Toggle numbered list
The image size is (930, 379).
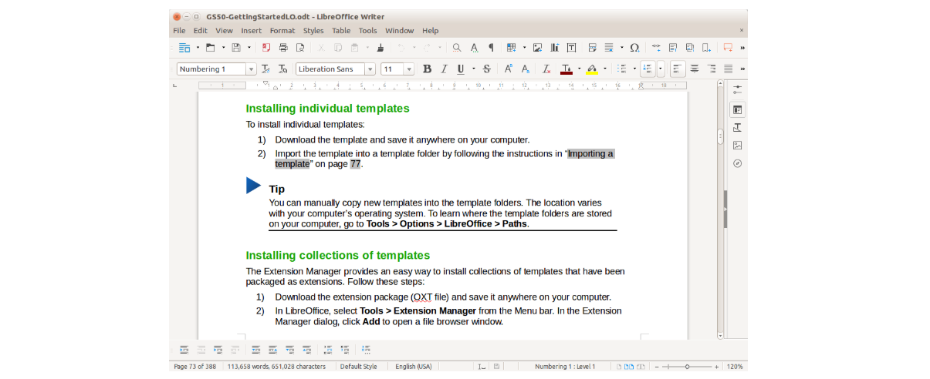tap(648, 69)
